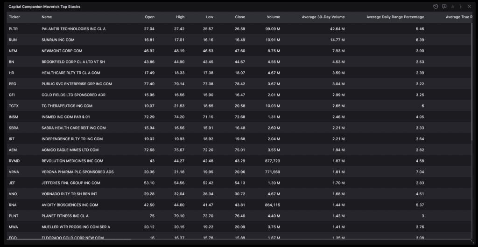
Task: Sort by the Close column header
Action: [x=240, y=17]
